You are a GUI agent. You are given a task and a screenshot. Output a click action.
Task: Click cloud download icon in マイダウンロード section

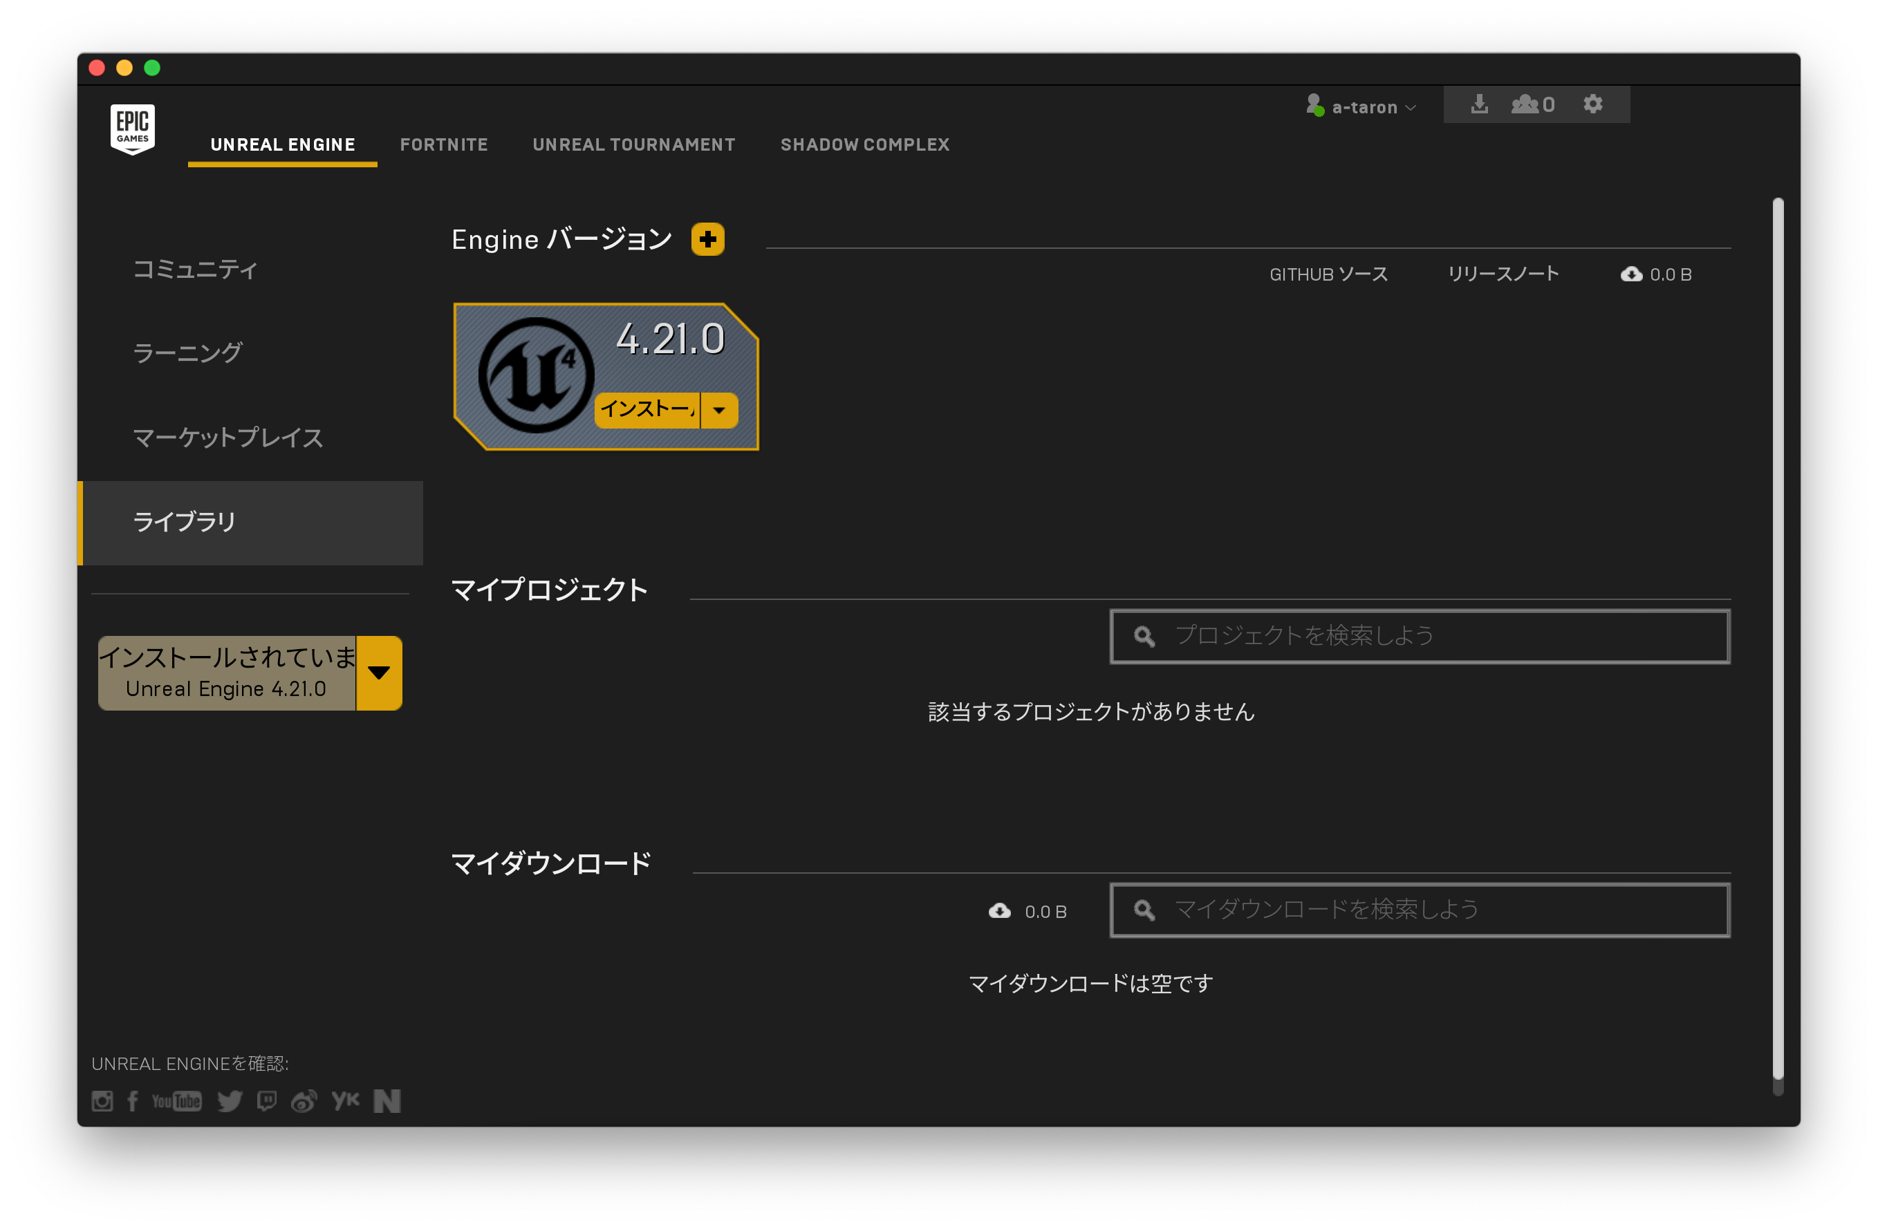click(1000, 911)
